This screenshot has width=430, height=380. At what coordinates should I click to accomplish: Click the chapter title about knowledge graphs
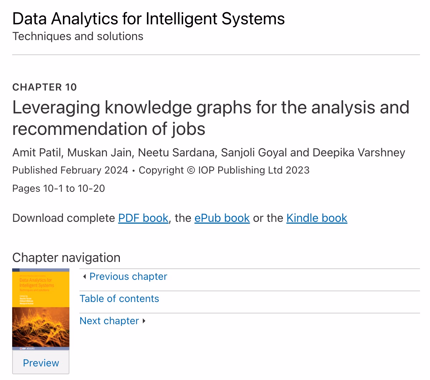click(211, 118)
